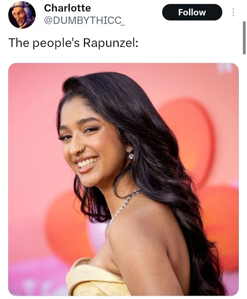Screen dimensions: 247x299
Task: Click the scrollbar thumb on the right edge
Action: [244, 38]
